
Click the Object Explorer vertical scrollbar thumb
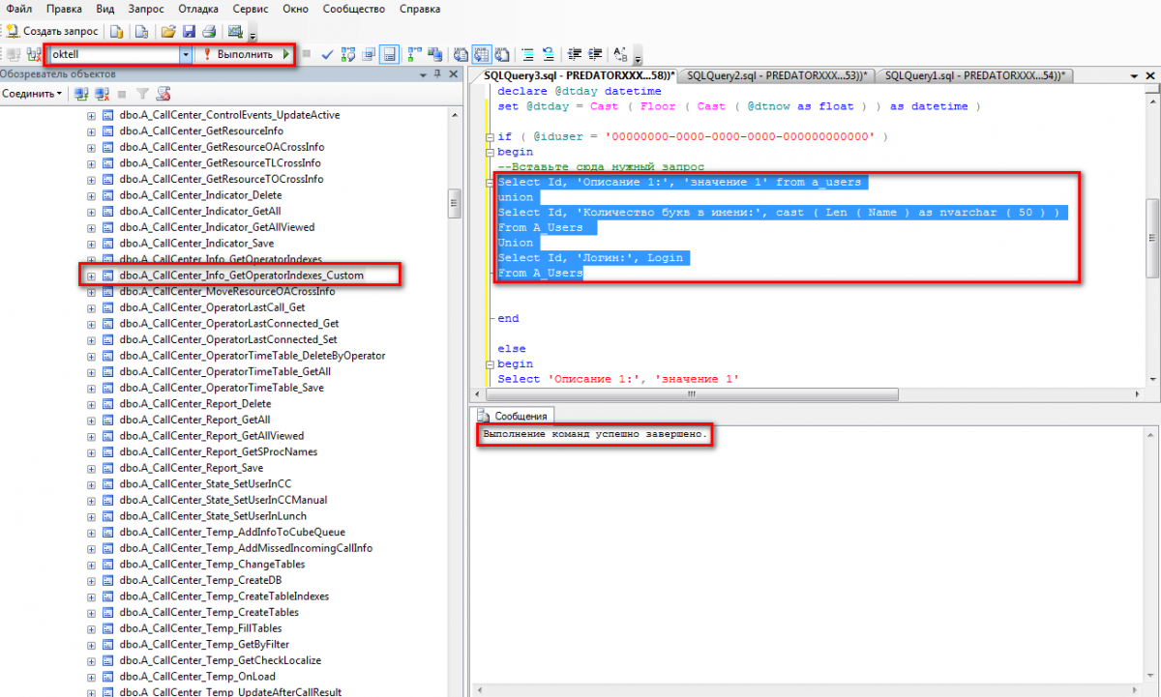coord(453,204)
